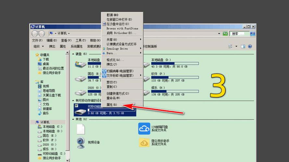Open the 139邮箱网盘 cloud icon
Viewport: 289px width, 162px height.
coord(144,129)
